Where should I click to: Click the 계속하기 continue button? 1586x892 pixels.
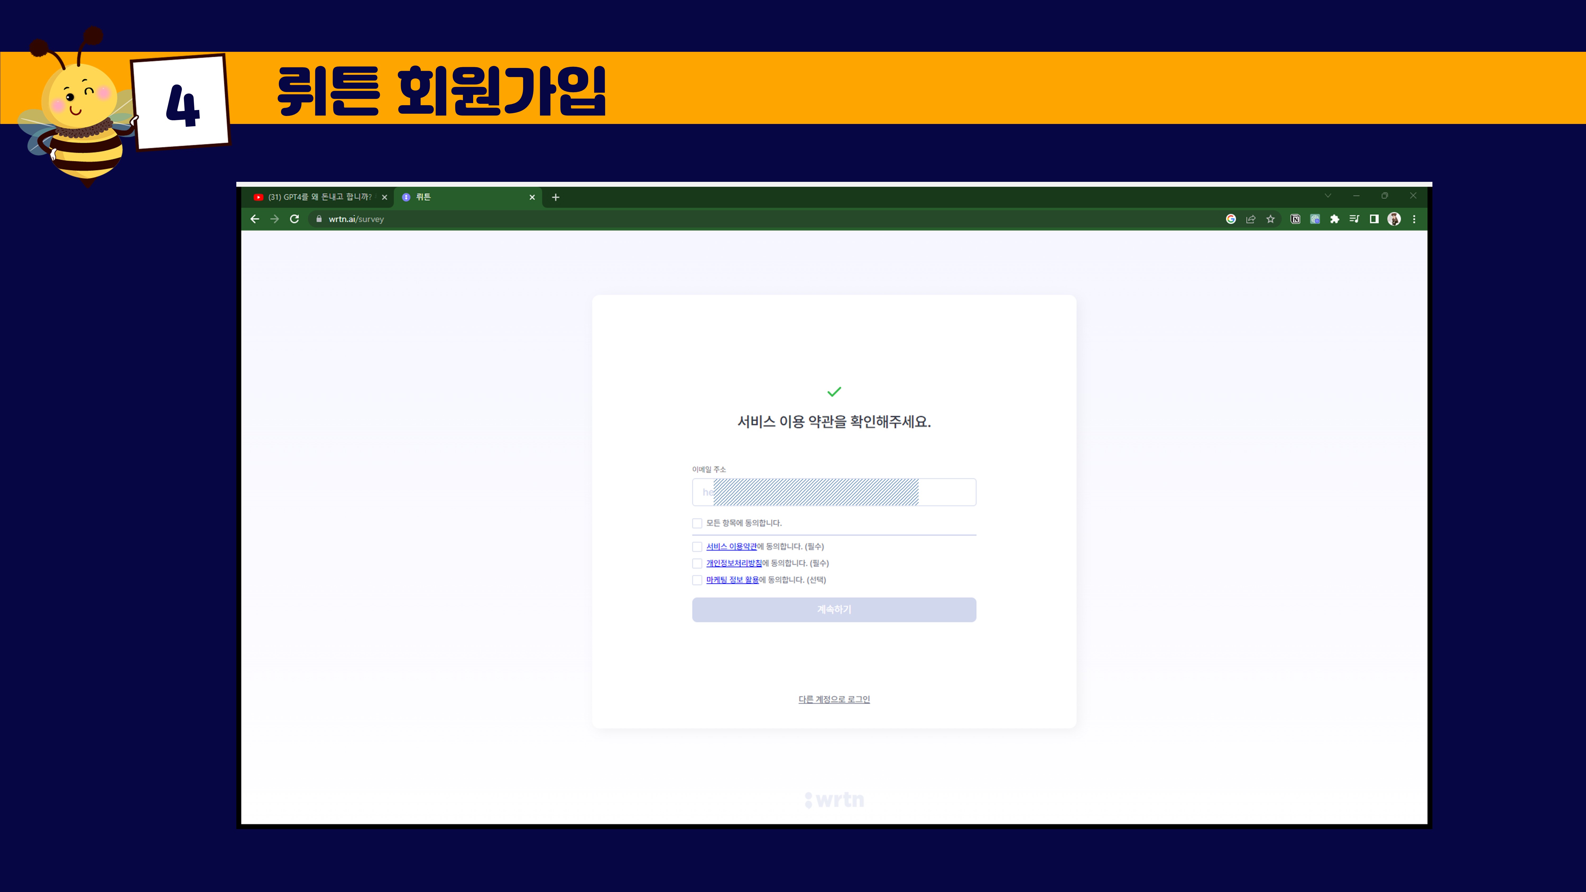pyautogui.click(x=834, y=609)
